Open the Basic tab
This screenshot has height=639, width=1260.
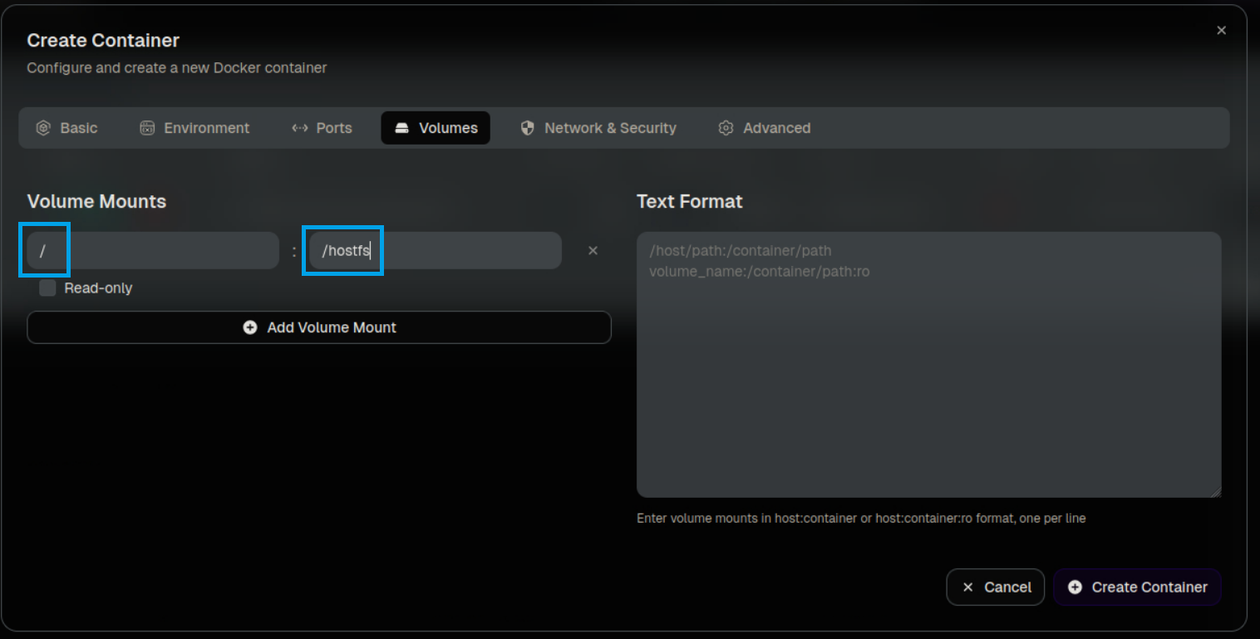click(66, 128)
